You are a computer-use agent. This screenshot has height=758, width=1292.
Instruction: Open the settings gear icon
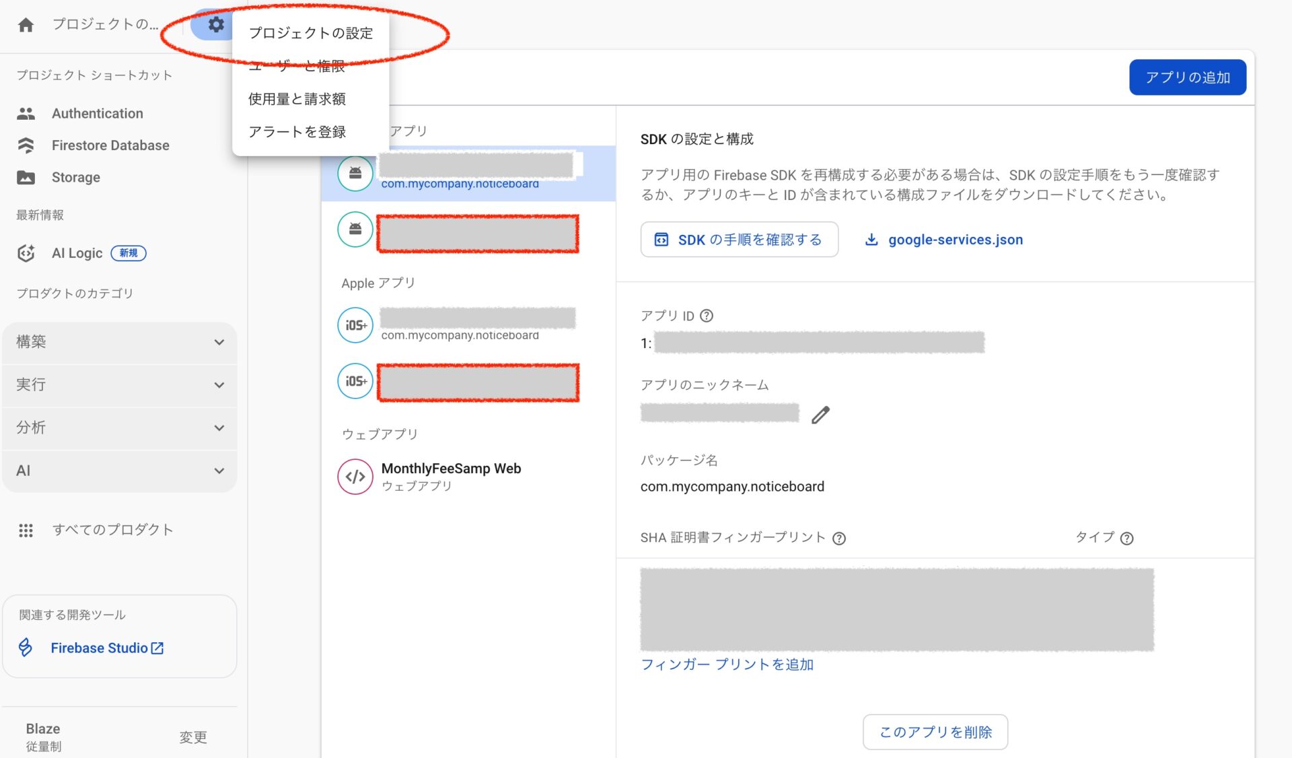point(215,25)
